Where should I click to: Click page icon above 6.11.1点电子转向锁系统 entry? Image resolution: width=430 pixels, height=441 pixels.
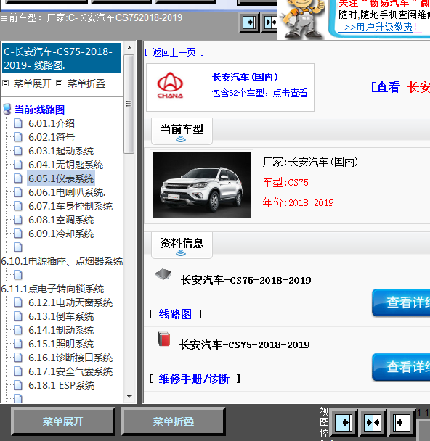(x=18, y=275)
